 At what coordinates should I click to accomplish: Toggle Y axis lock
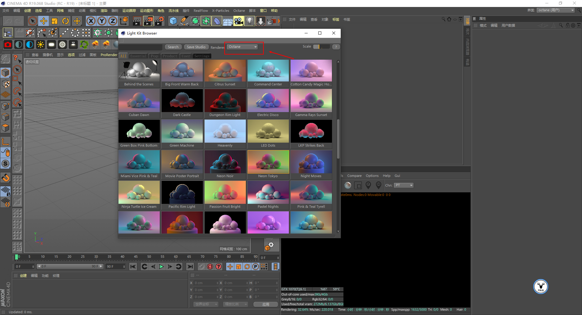[x=102, y=21]
